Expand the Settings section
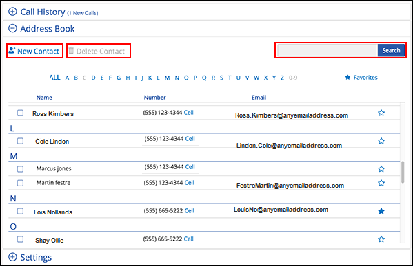This screenshot has width=413, height=266. coord(12,257)
